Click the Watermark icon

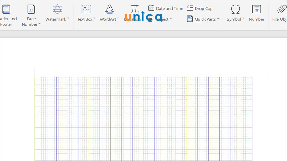click(x=57, y=9)
